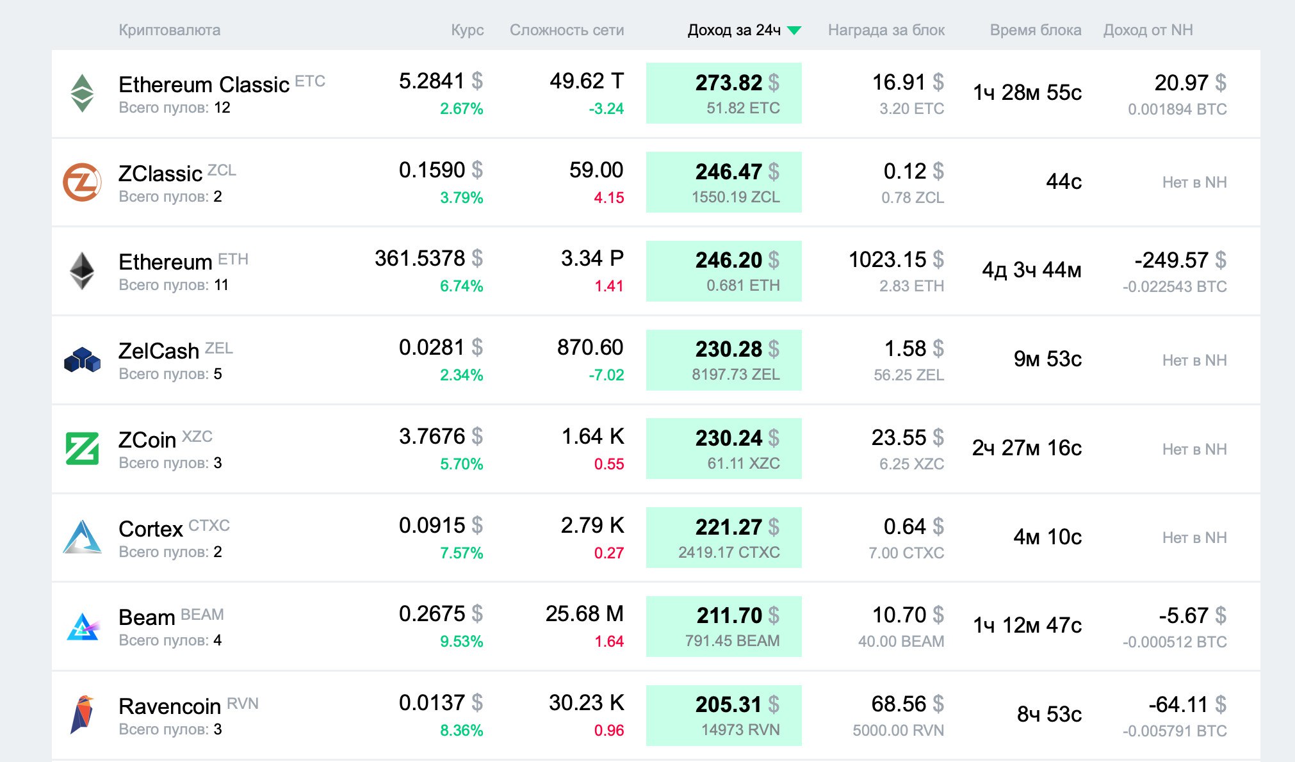Image resolution: width=1295 pixels, height=762 pixels.
Task: Click Криптовалюта column header
Action: point(169,30)
